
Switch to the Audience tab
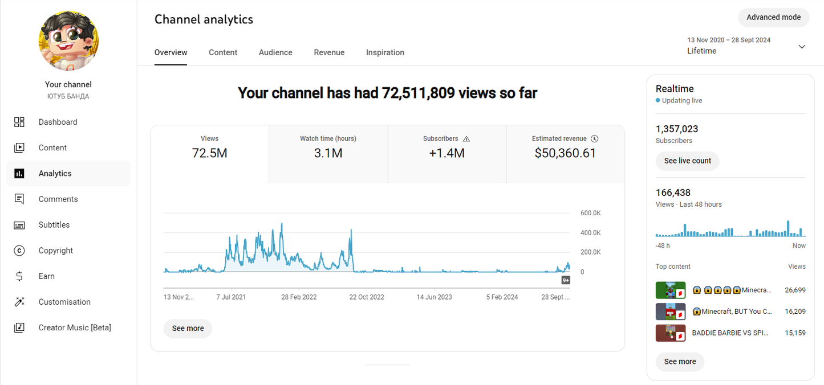[x=275, y=52]
